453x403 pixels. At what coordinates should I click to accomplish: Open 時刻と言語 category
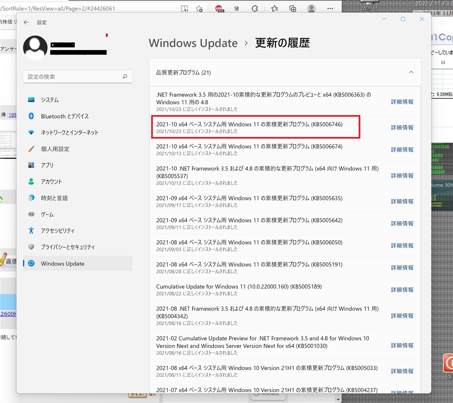pos(78,198)
